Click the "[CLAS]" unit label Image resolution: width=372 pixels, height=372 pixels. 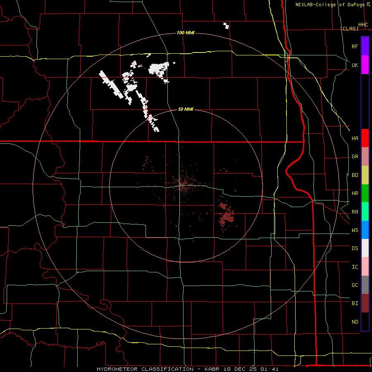[349, 29]
